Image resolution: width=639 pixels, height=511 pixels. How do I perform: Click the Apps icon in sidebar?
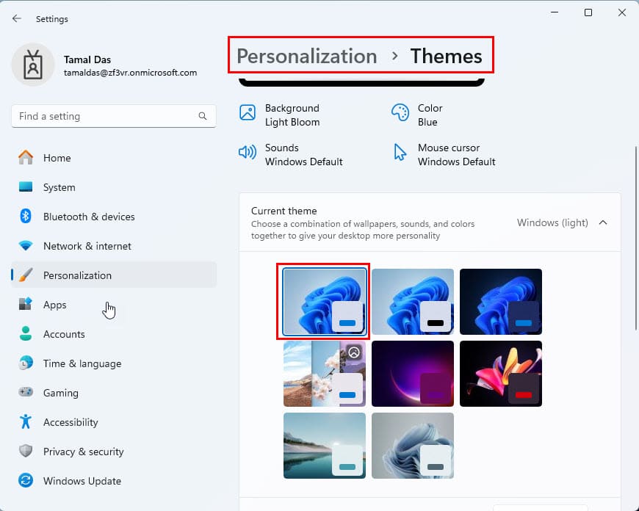[26, 305]
